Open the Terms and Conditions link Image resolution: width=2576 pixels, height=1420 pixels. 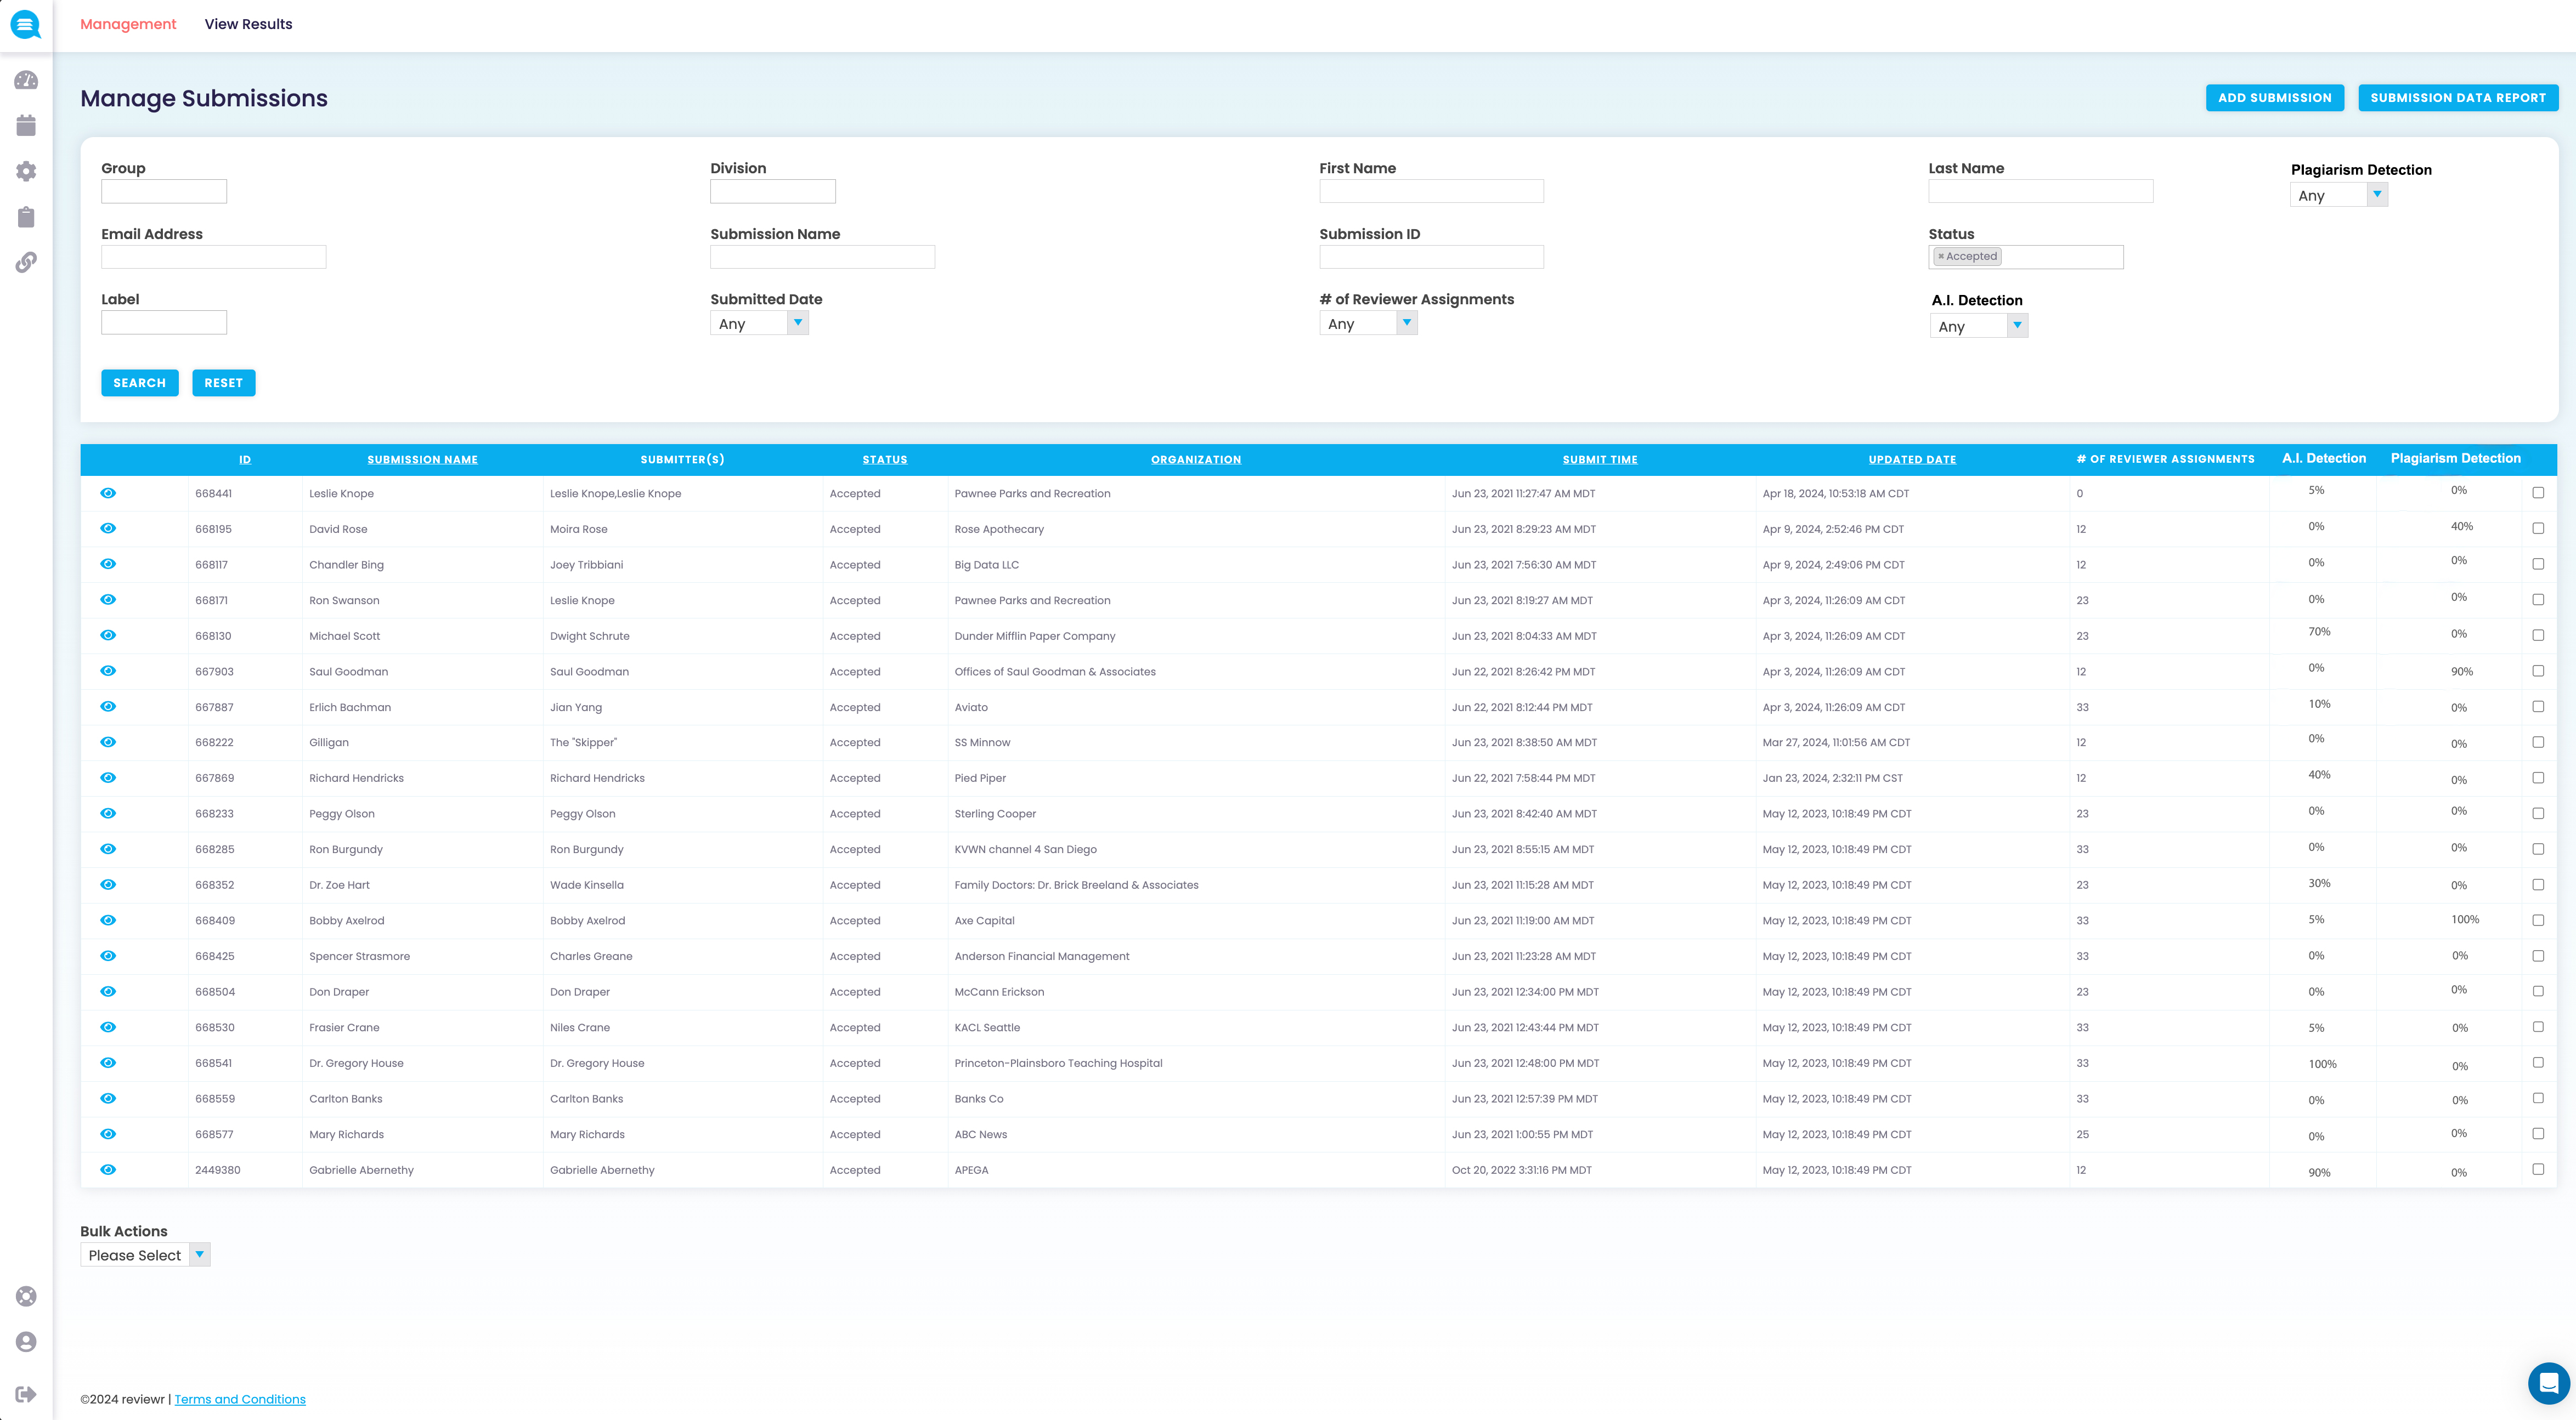pos(240,1399)
